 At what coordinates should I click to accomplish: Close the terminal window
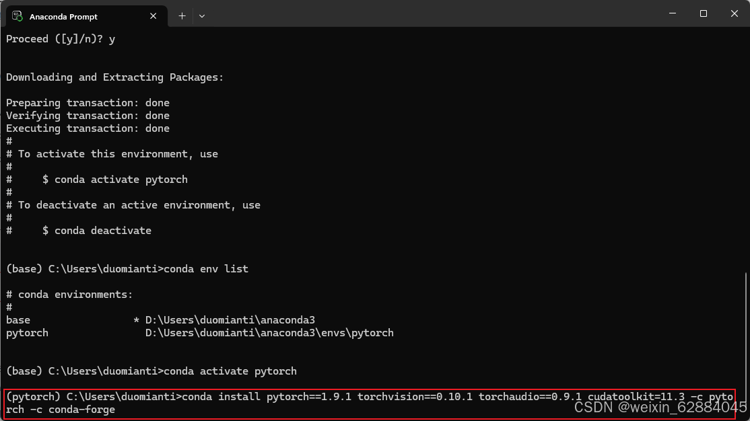735,13
